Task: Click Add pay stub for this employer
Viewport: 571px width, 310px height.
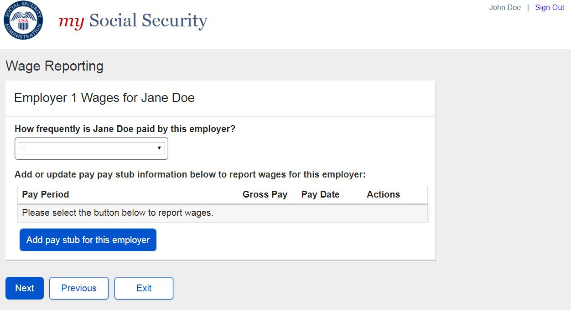Action: pos(88,240)
